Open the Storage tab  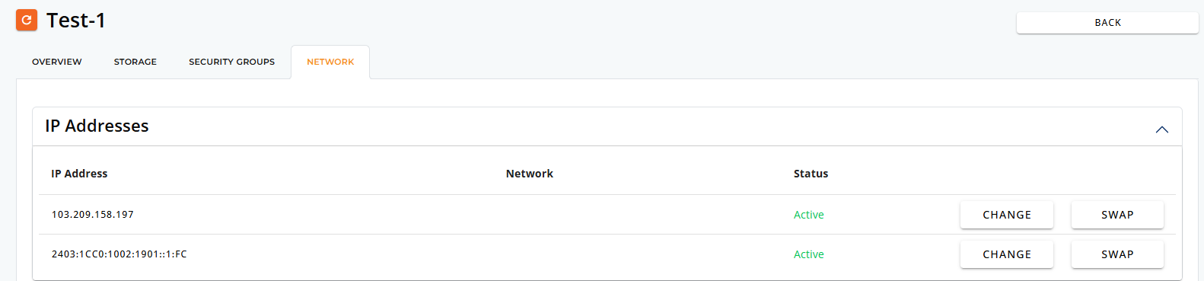[x=135, y=62]
